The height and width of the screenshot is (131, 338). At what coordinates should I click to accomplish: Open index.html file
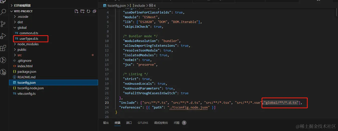[25, 66]
